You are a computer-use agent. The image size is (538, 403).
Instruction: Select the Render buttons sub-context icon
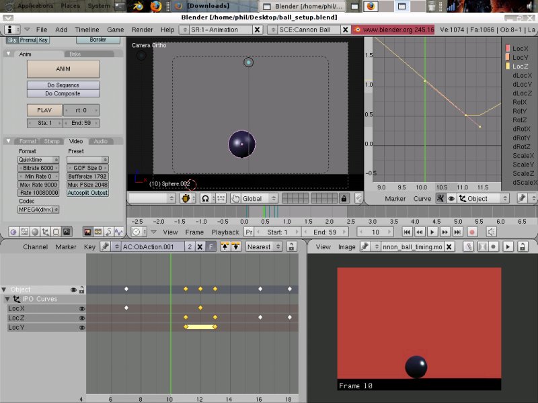click(87, 232)
